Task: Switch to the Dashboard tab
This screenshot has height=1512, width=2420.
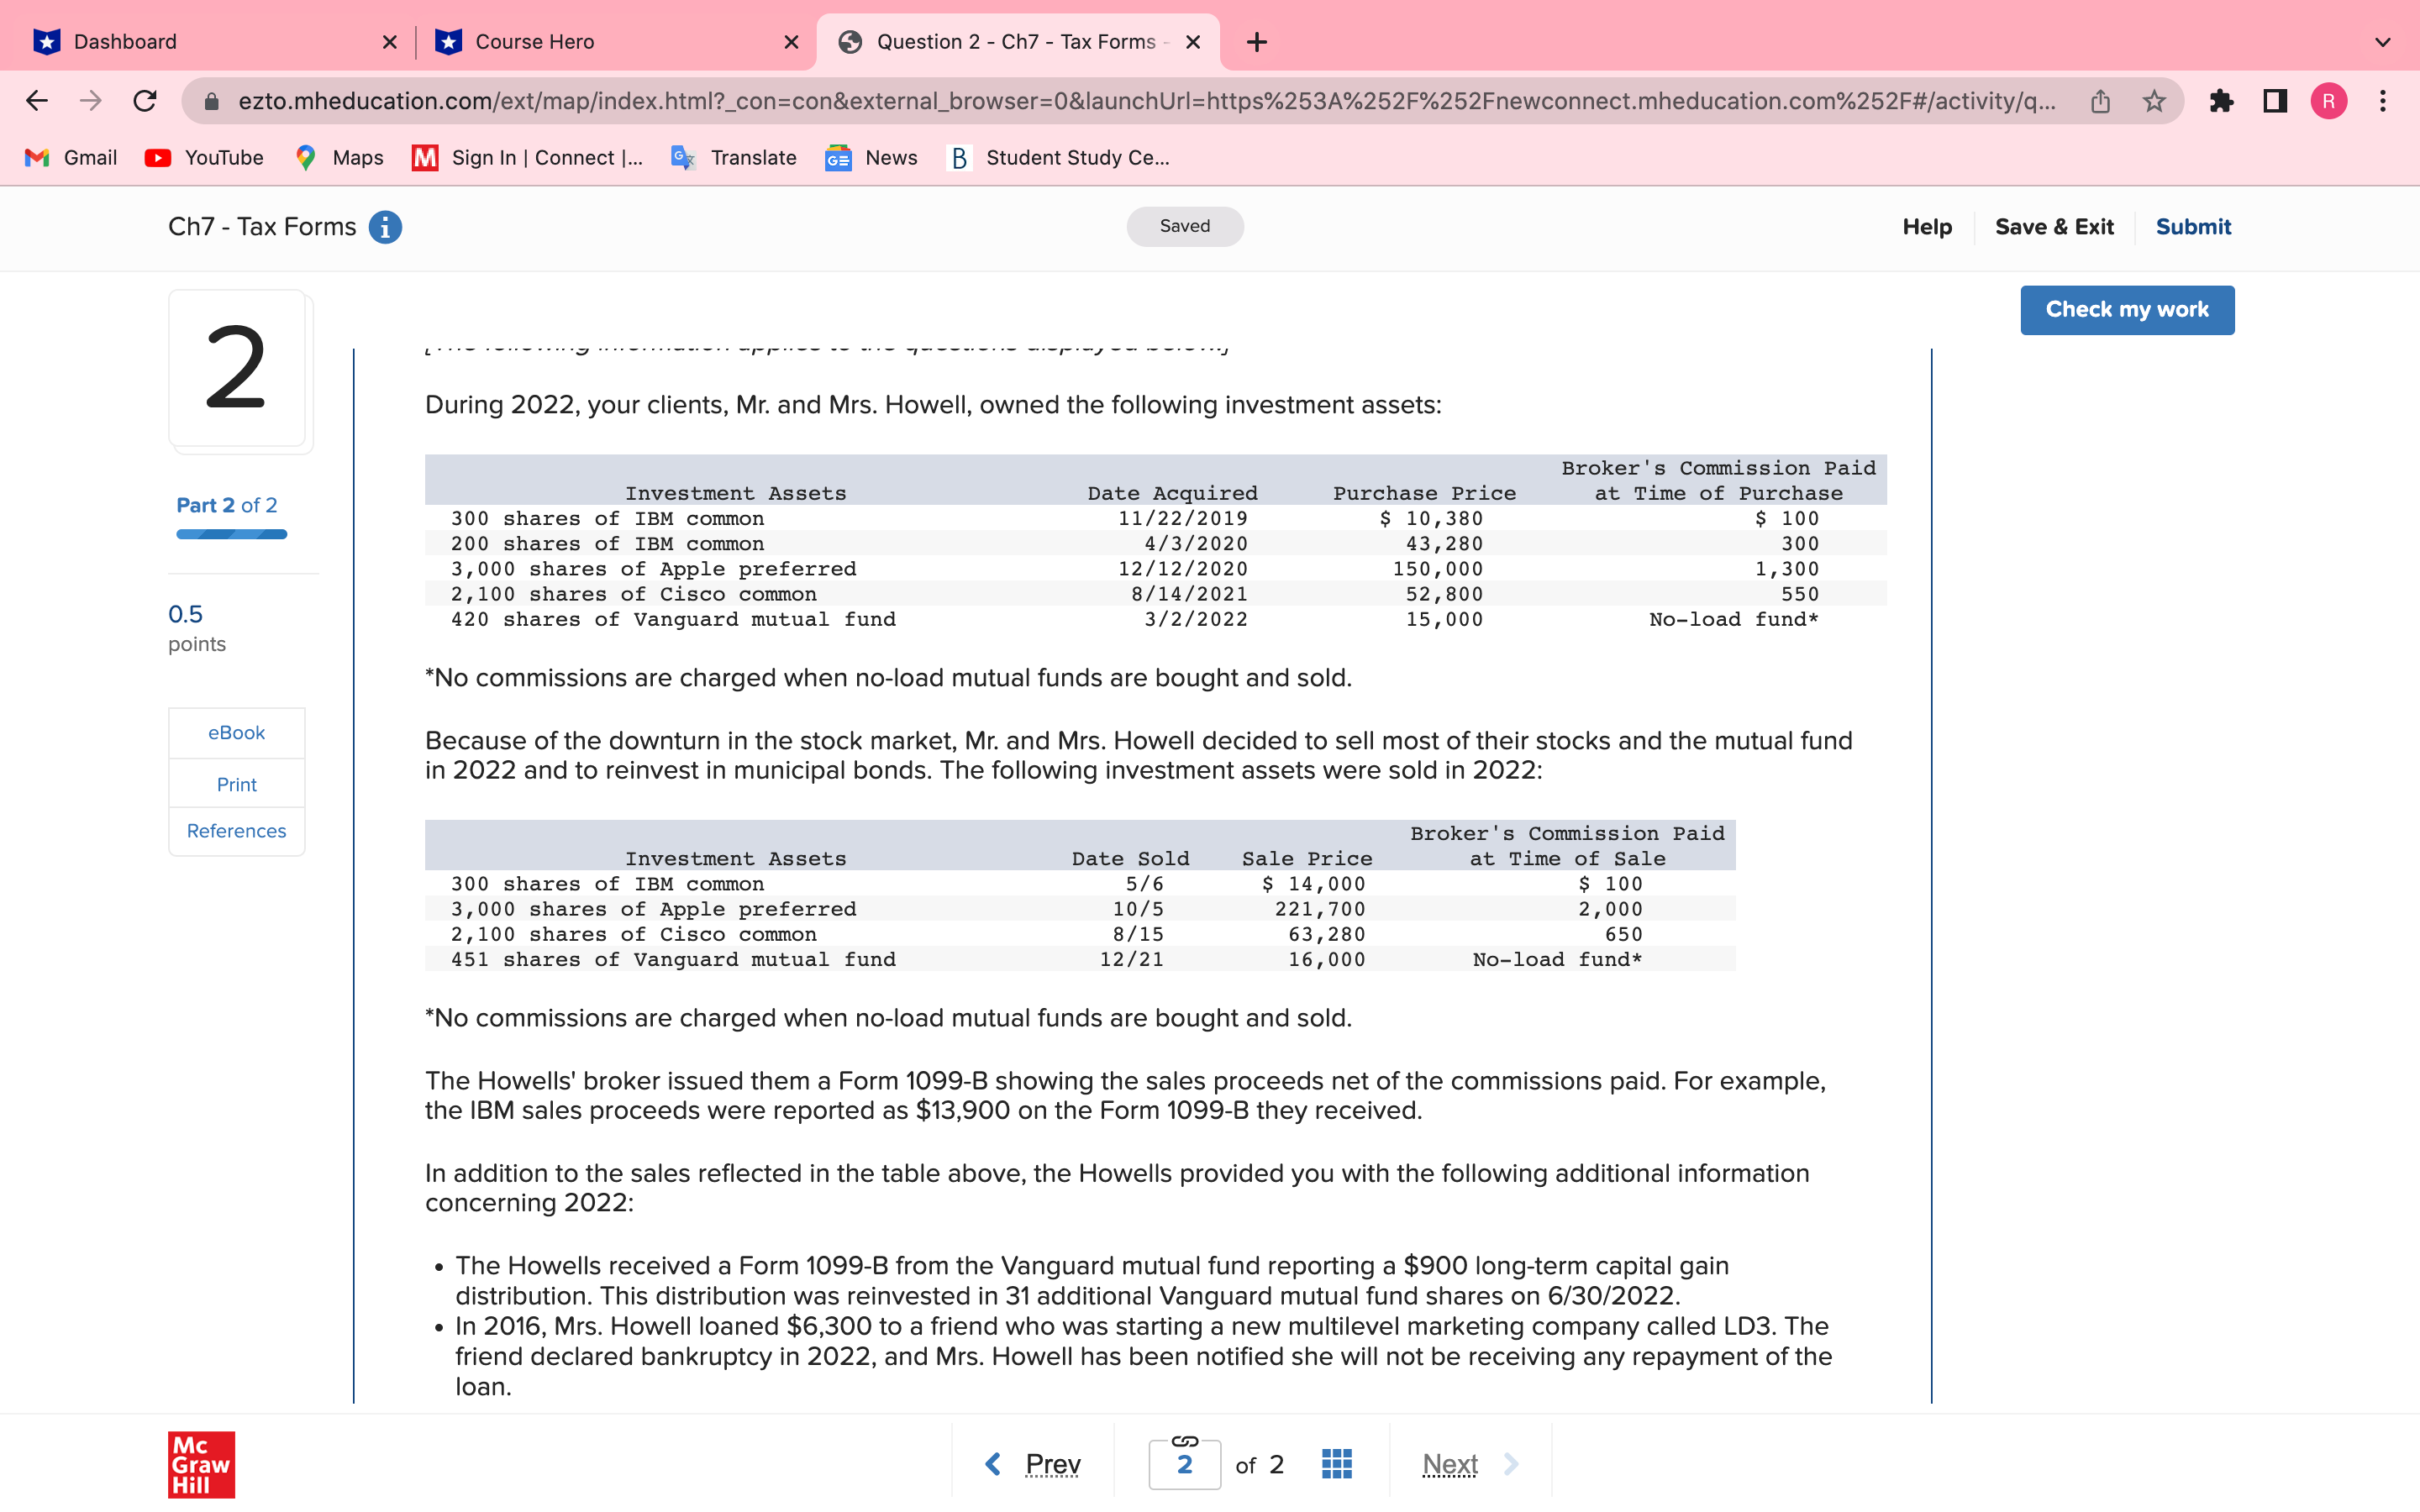Action: tap(125, 42)
